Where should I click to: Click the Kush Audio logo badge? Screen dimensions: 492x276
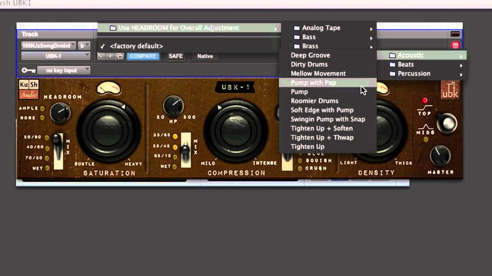point(29,89)
